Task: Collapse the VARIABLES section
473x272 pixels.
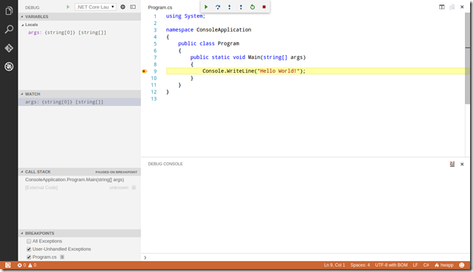Action: [x=79, y=17]
